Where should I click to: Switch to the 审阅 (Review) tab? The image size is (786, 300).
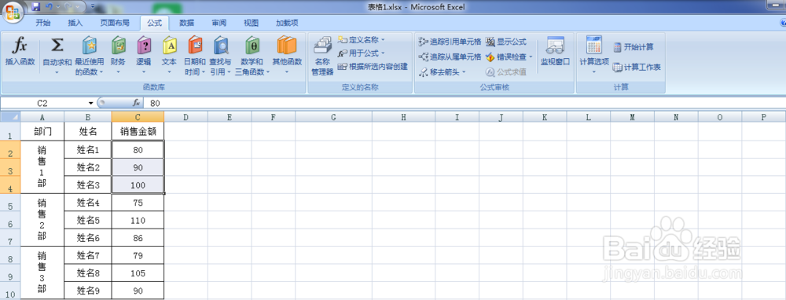[x=219, y=23]
